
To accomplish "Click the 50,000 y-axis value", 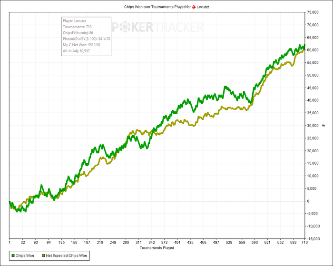I will (313, 75).
